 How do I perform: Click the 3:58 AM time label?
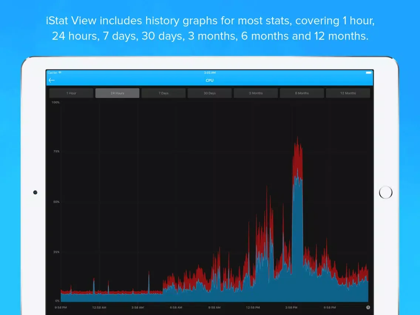click(138, 308)
